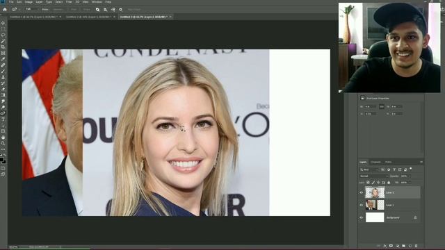Hide the Background layer
This screenshot has width=445, height=250.
(362, 217)
